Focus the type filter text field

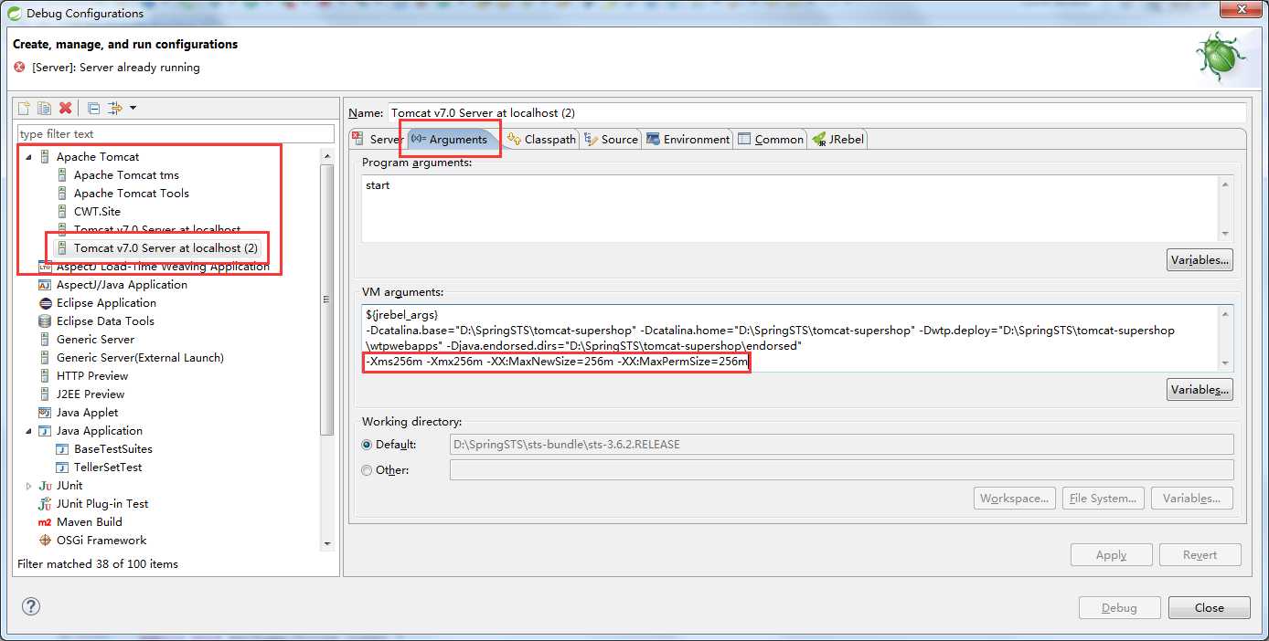tap(176, 133)
